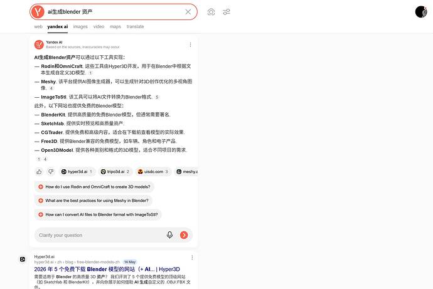Click the CGTrader bullet text
Viewport: 433px width, 289px height.
click(x=113, y=132)
